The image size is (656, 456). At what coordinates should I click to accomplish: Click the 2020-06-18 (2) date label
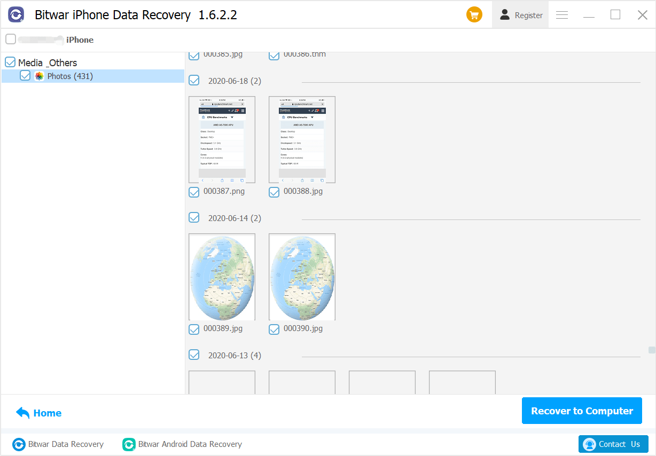coord(235,81)
